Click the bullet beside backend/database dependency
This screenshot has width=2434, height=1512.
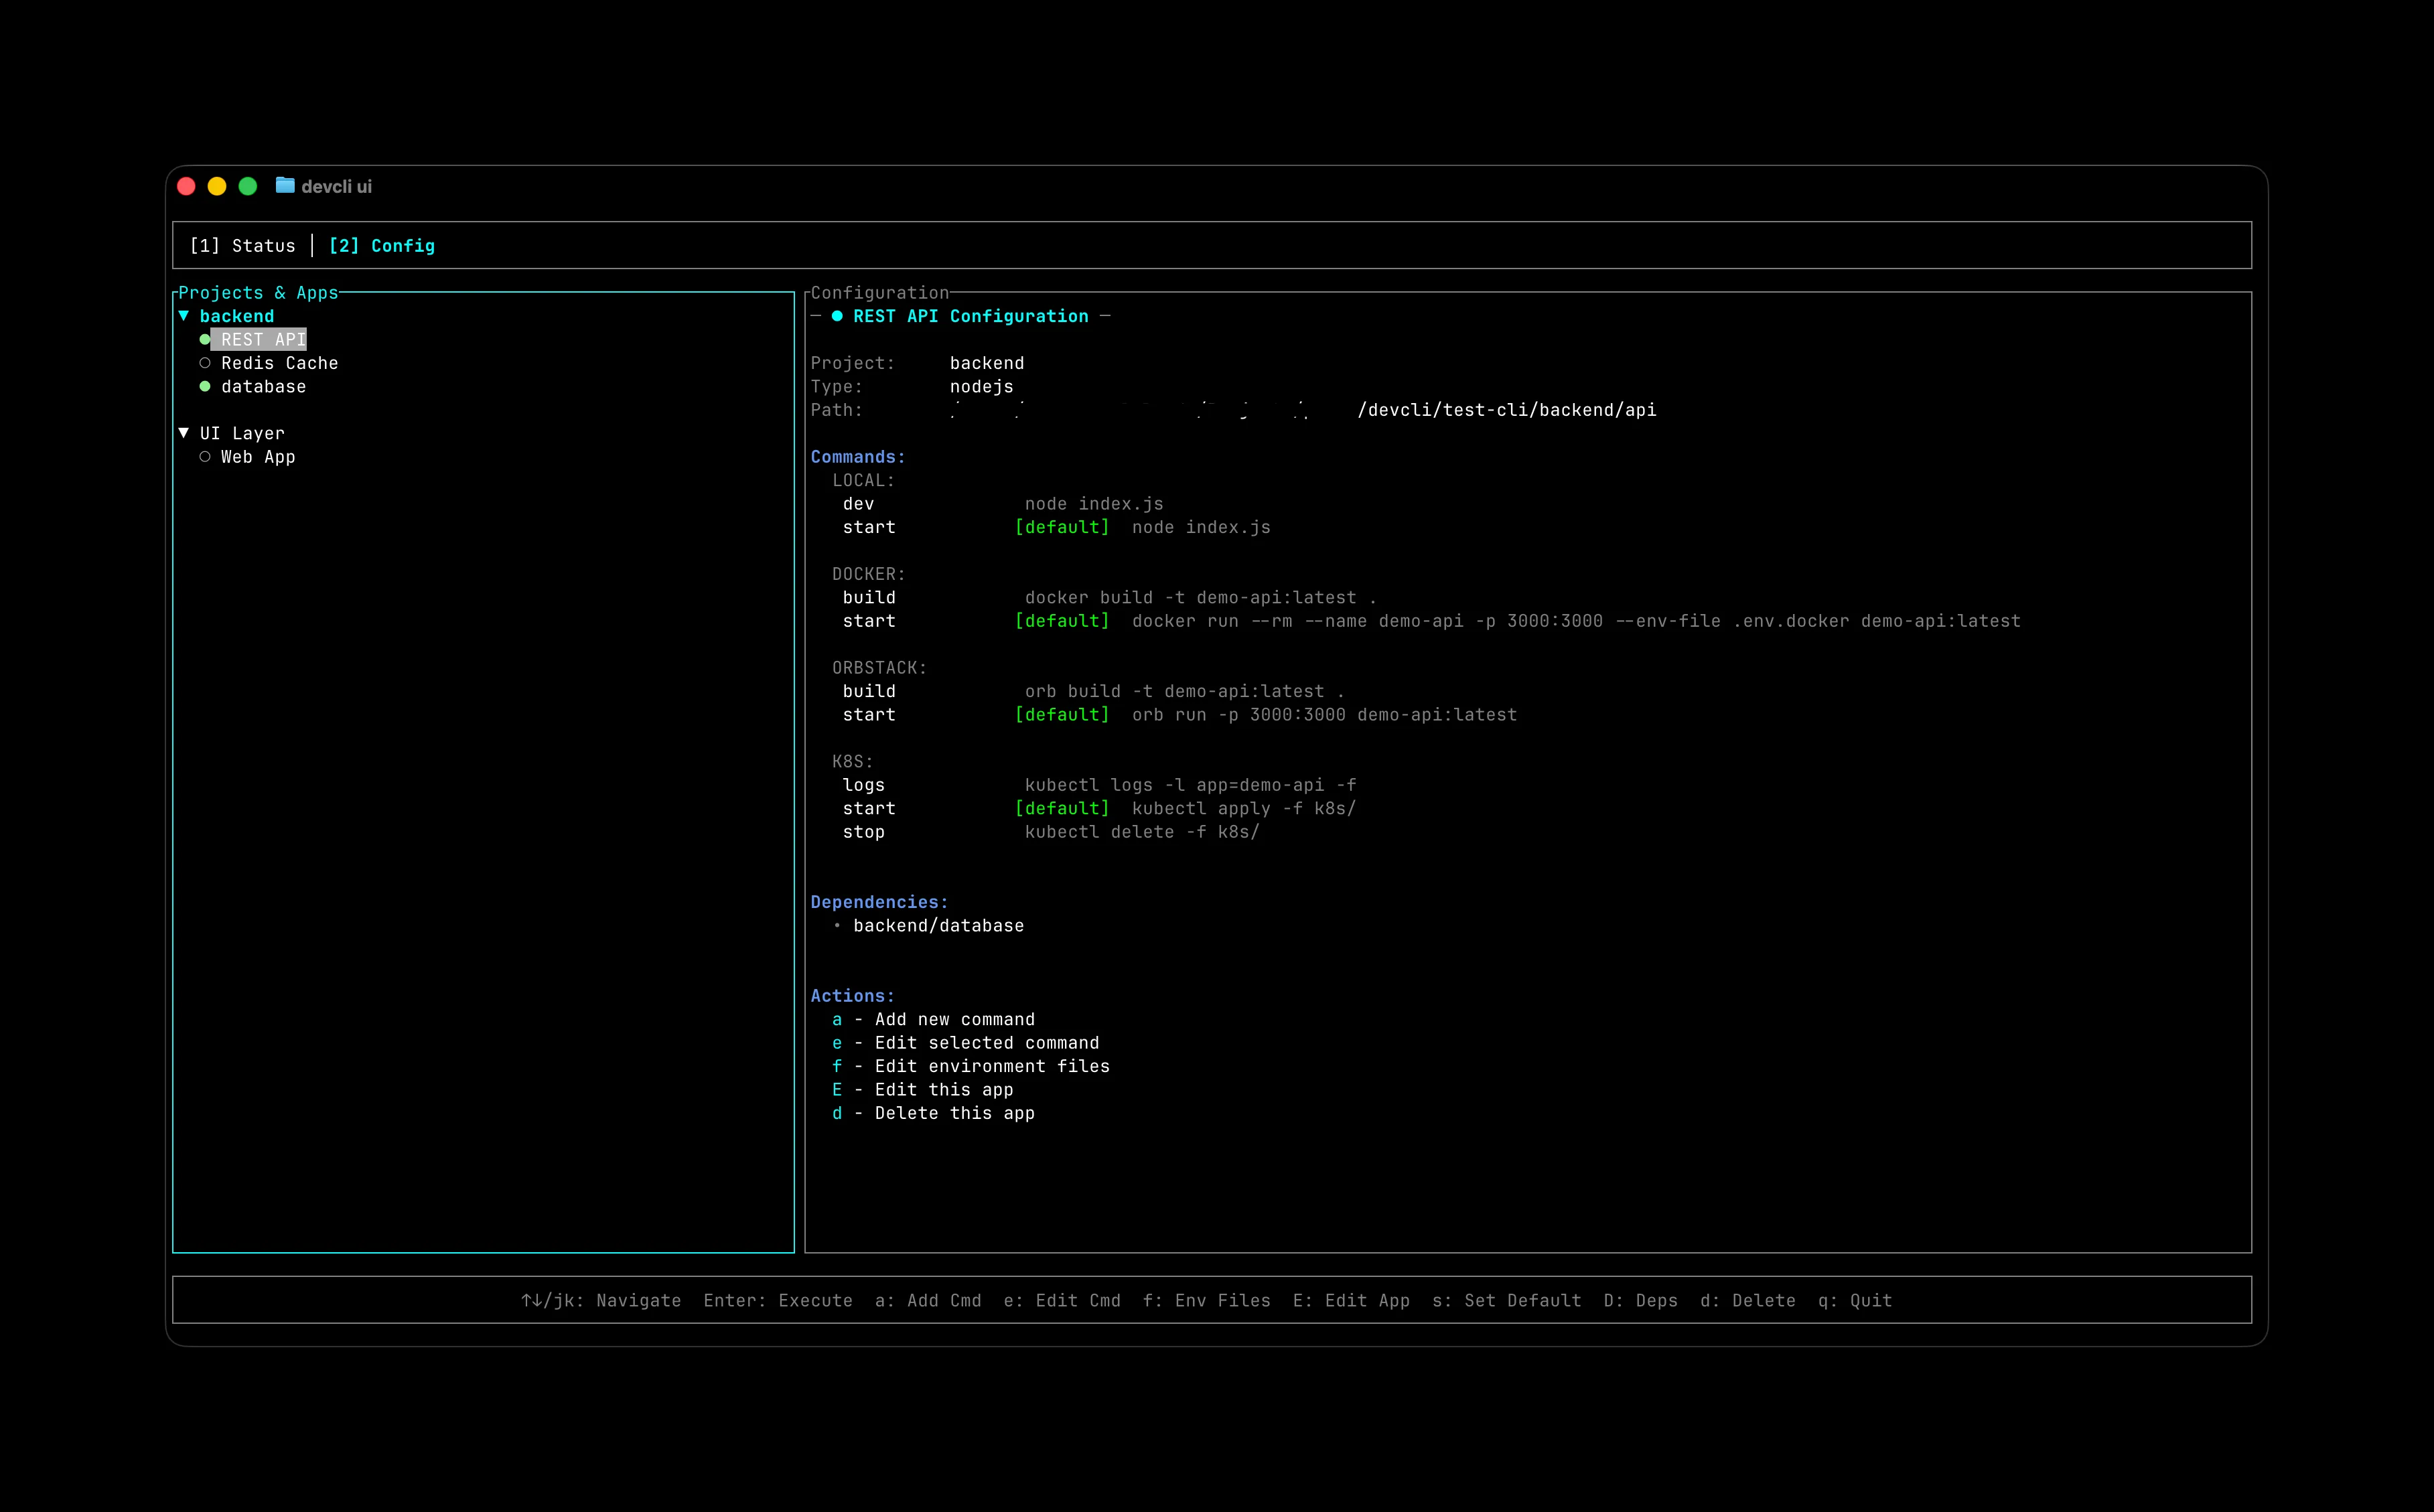838,926
